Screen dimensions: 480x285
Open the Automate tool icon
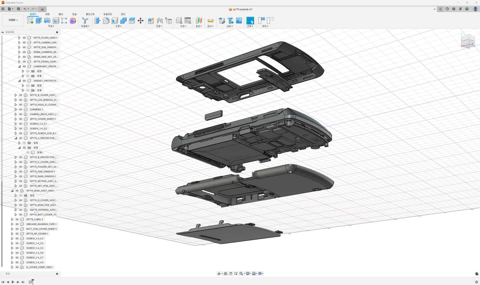[x=85, y=20]
